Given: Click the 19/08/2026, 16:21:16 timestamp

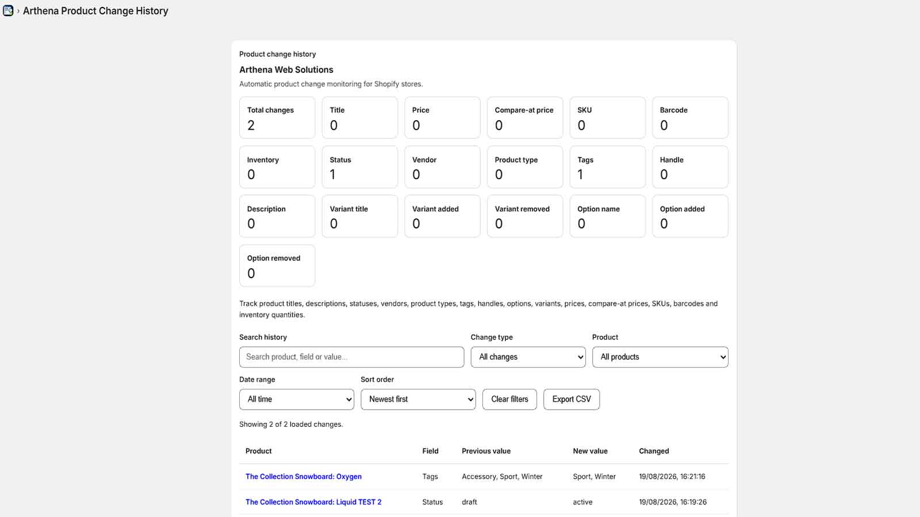Looking at the screenshot, I should click(672, 477).
